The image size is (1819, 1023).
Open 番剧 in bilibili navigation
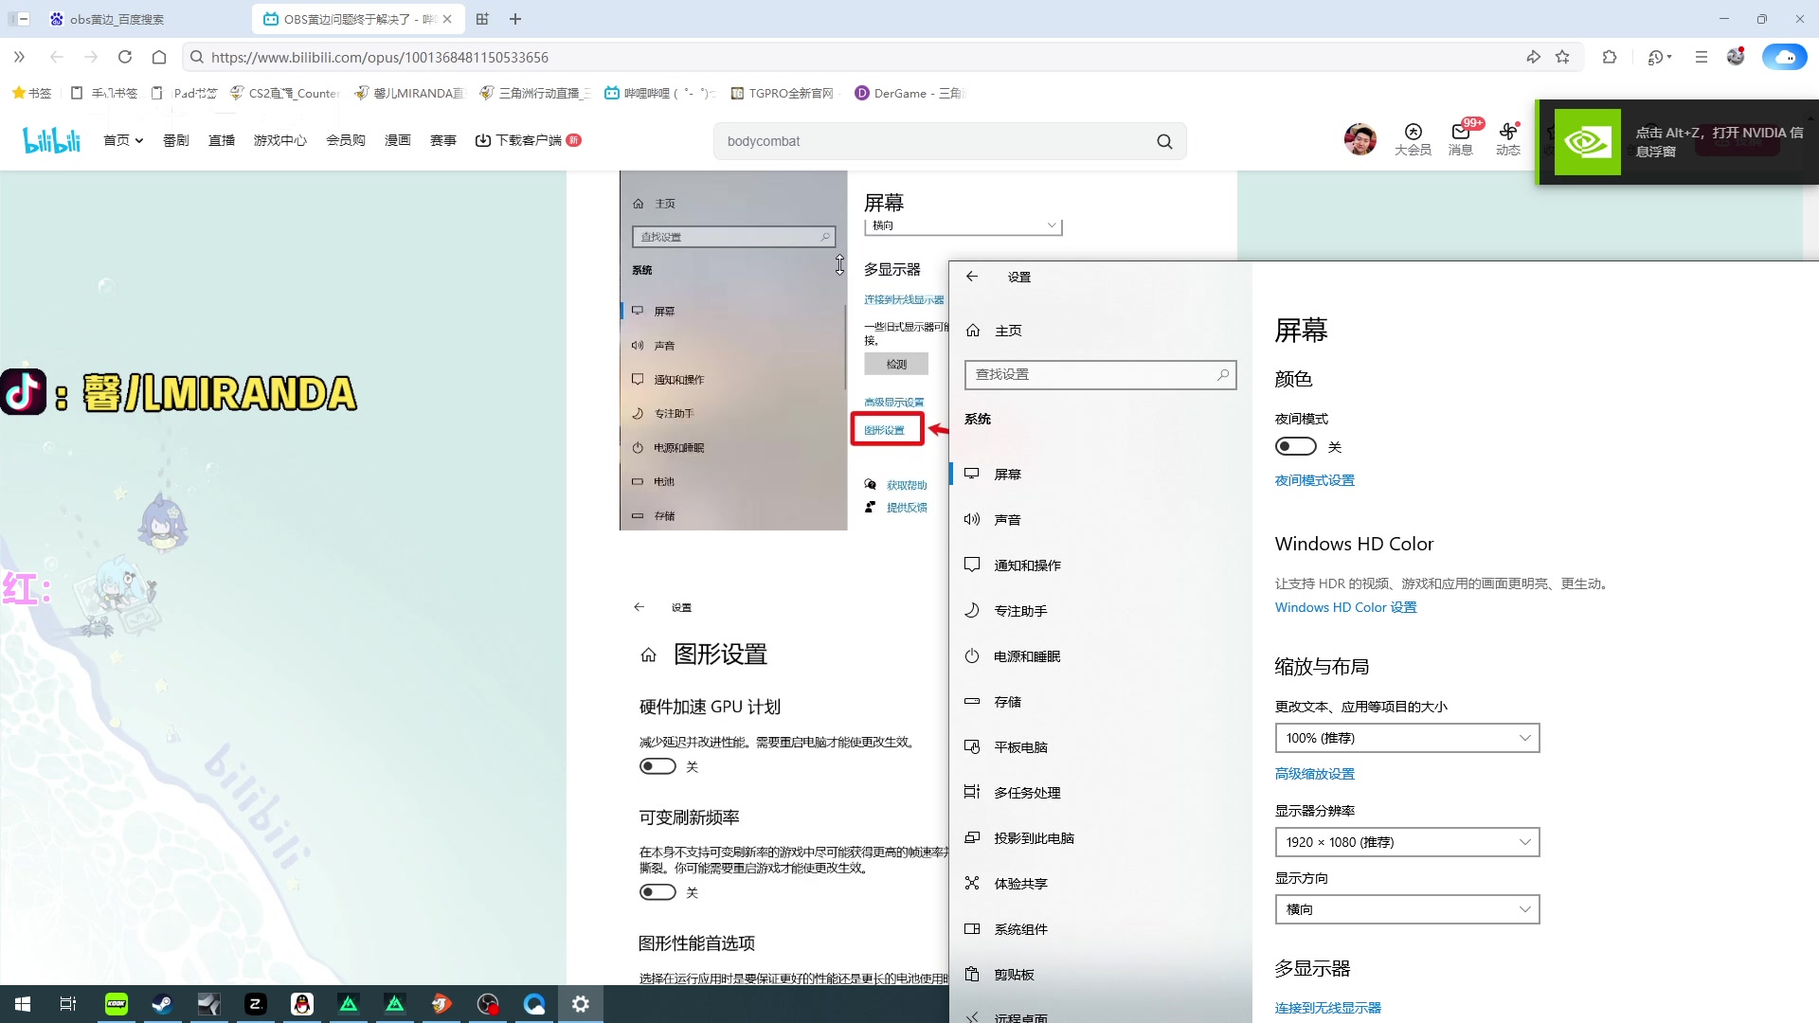pos(175,140)
